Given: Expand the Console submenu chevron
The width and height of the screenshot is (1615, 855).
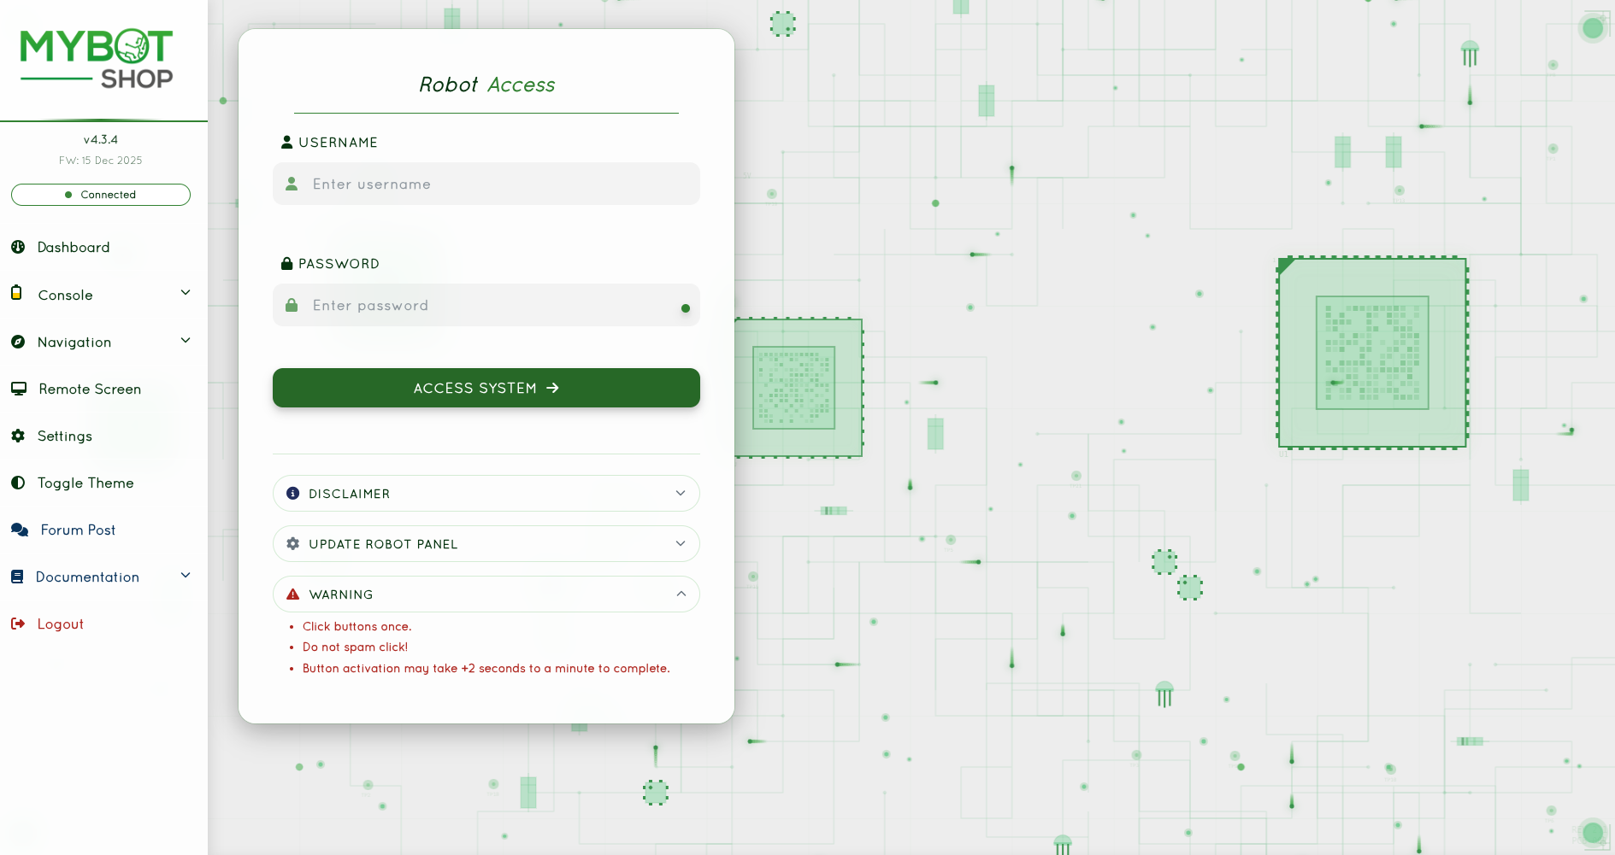Looking at the screenshot, I should (186, 293).
